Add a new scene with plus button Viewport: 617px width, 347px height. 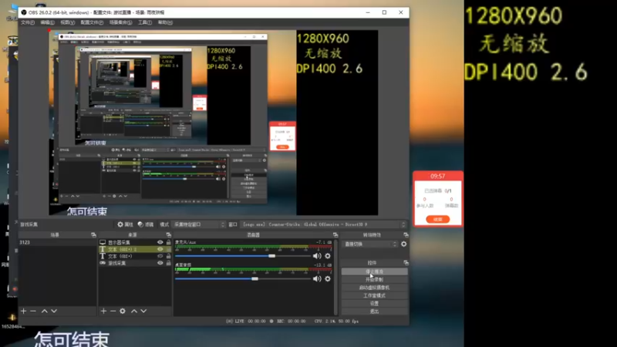coord(24,312)
